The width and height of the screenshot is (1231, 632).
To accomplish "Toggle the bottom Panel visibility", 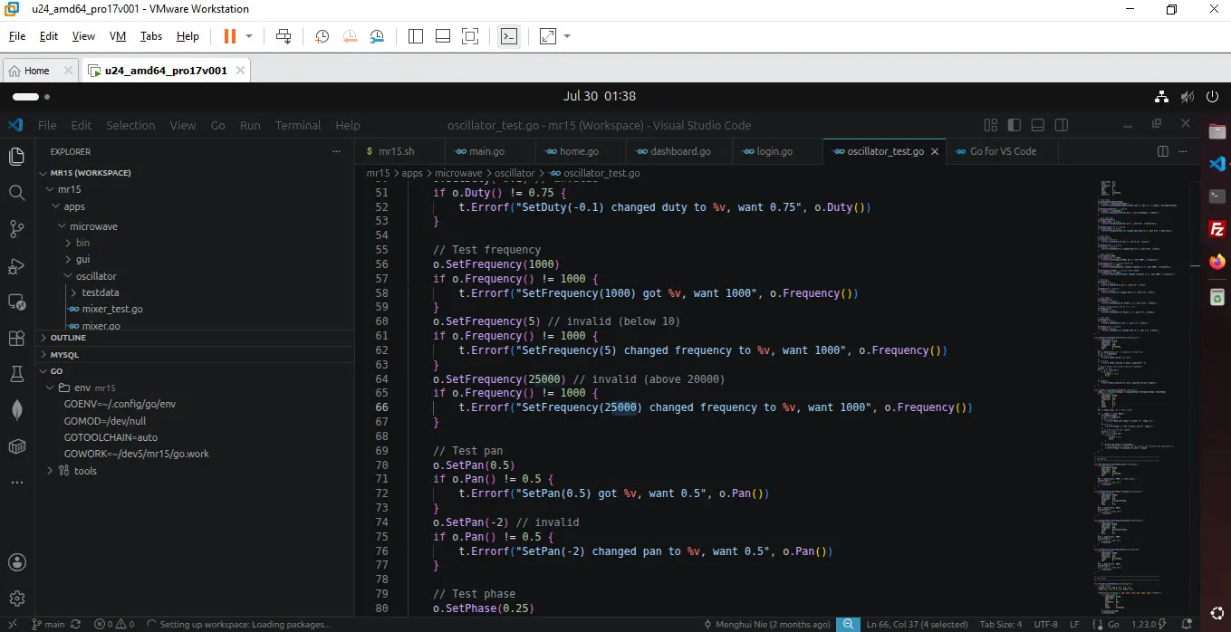I will [1038, 125].
